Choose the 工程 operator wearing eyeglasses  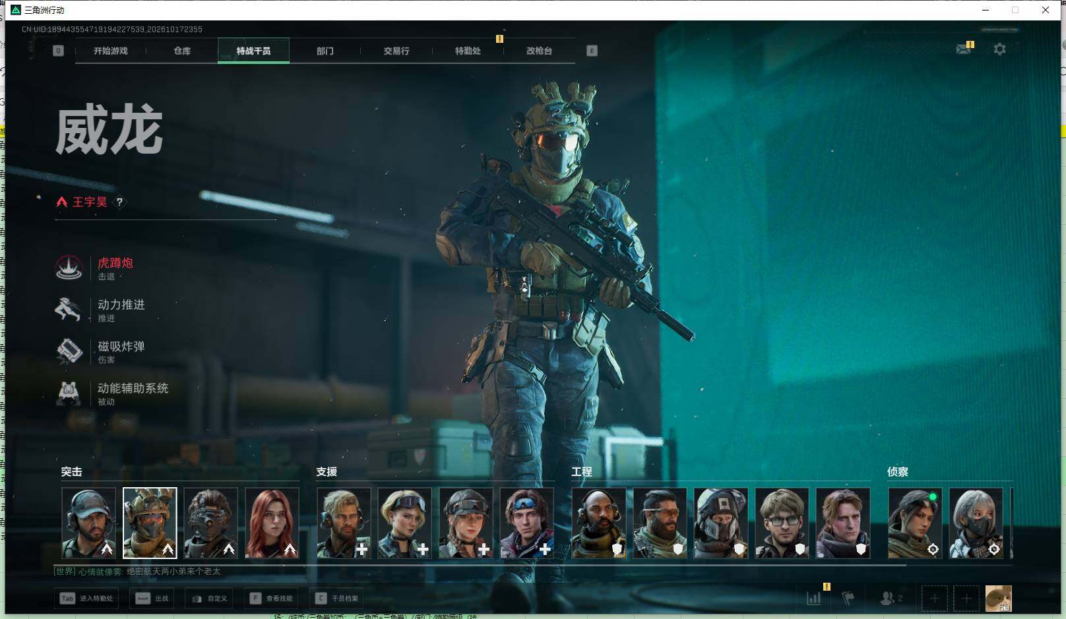click(782, 523)
